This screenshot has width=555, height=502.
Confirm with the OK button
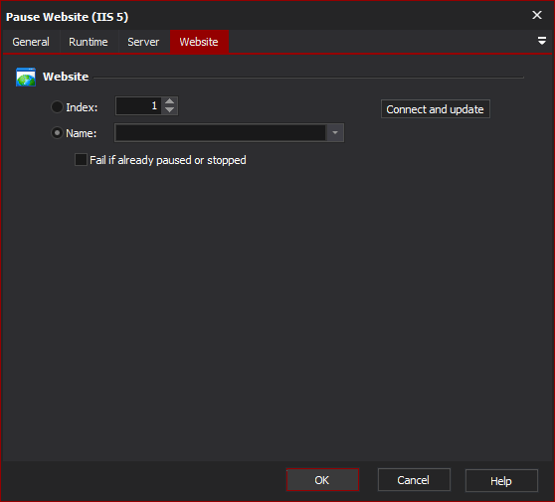point(322,480)
